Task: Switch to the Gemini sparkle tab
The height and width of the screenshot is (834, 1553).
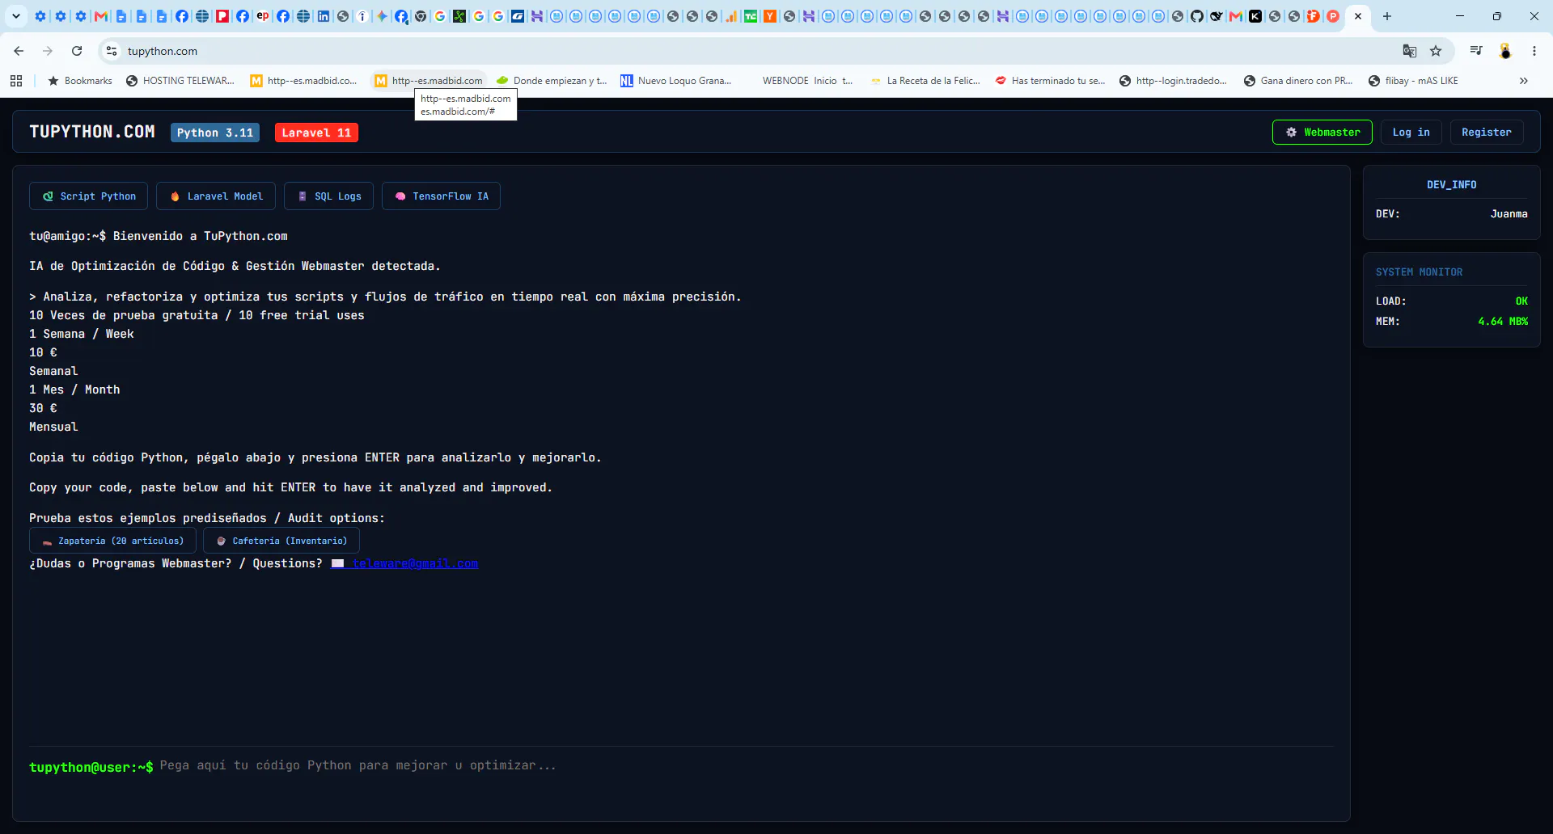Action: pos(382,16)
